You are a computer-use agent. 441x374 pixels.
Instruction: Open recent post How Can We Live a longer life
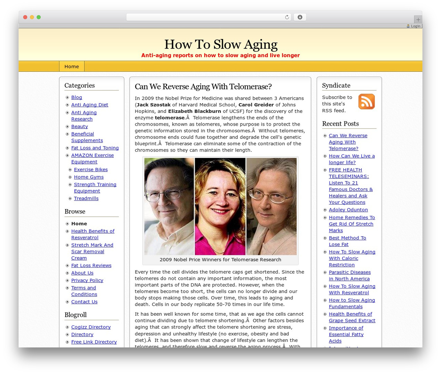pyautogui.click(x=352, y=159)
